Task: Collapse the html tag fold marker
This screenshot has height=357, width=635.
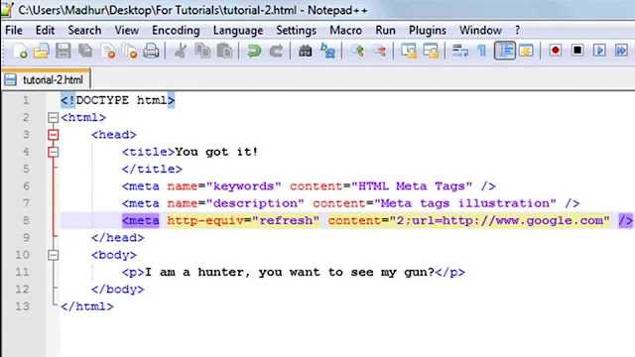Action: pos(53,118)
